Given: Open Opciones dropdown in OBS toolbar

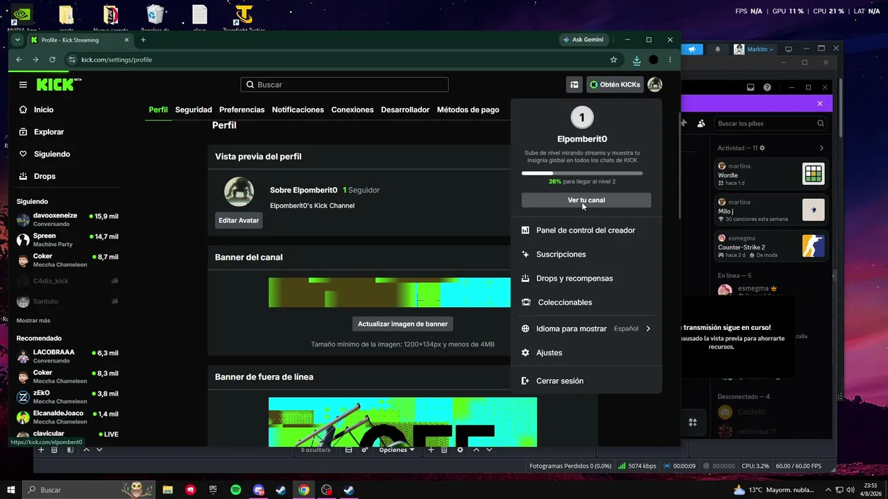Looking at the screenshot, I should 397,450.
